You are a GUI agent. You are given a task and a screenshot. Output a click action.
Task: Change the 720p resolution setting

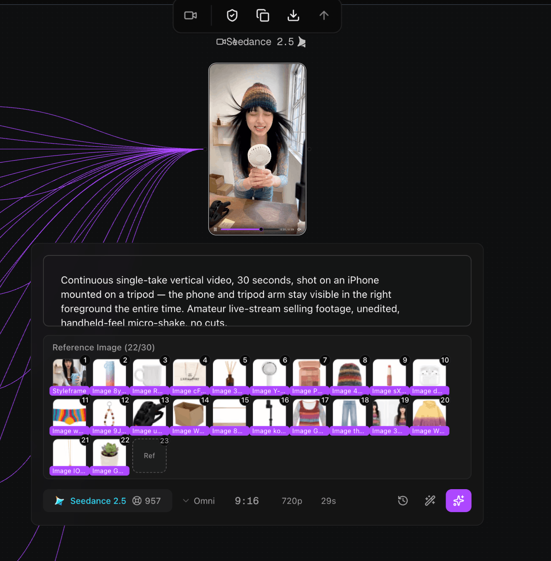[292, 501]
